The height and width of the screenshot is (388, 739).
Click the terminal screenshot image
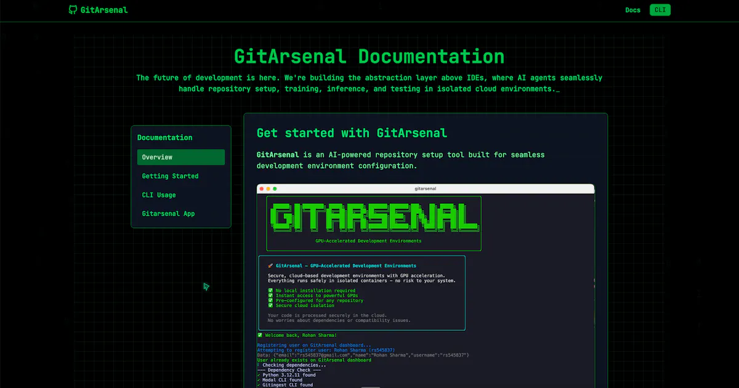click(426, 286)
